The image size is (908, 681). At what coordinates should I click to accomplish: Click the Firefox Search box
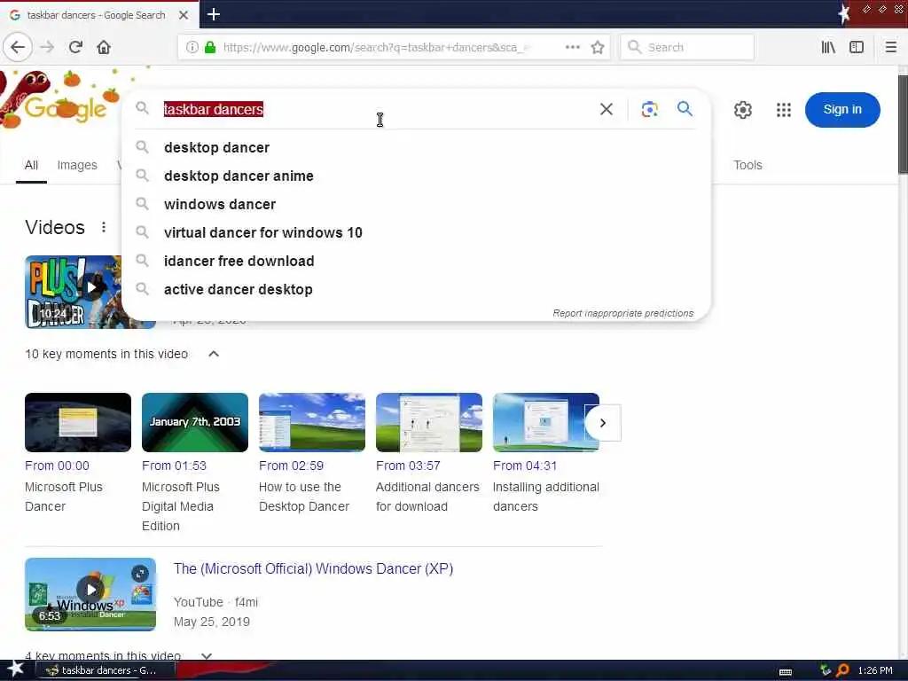tap(687, 47)
